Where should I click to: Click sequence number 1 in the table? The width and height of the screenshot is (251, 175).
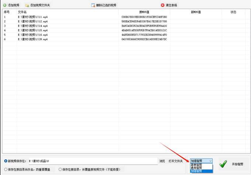tap(5, 17)
